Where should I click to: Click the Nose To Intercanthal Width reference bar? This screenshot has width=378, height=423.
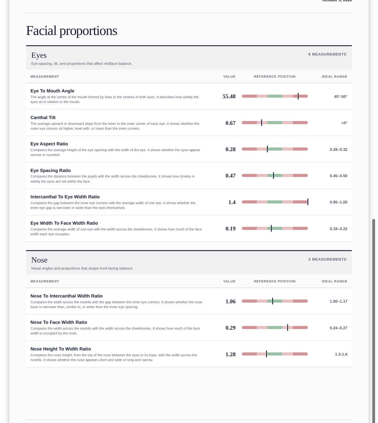275,301
